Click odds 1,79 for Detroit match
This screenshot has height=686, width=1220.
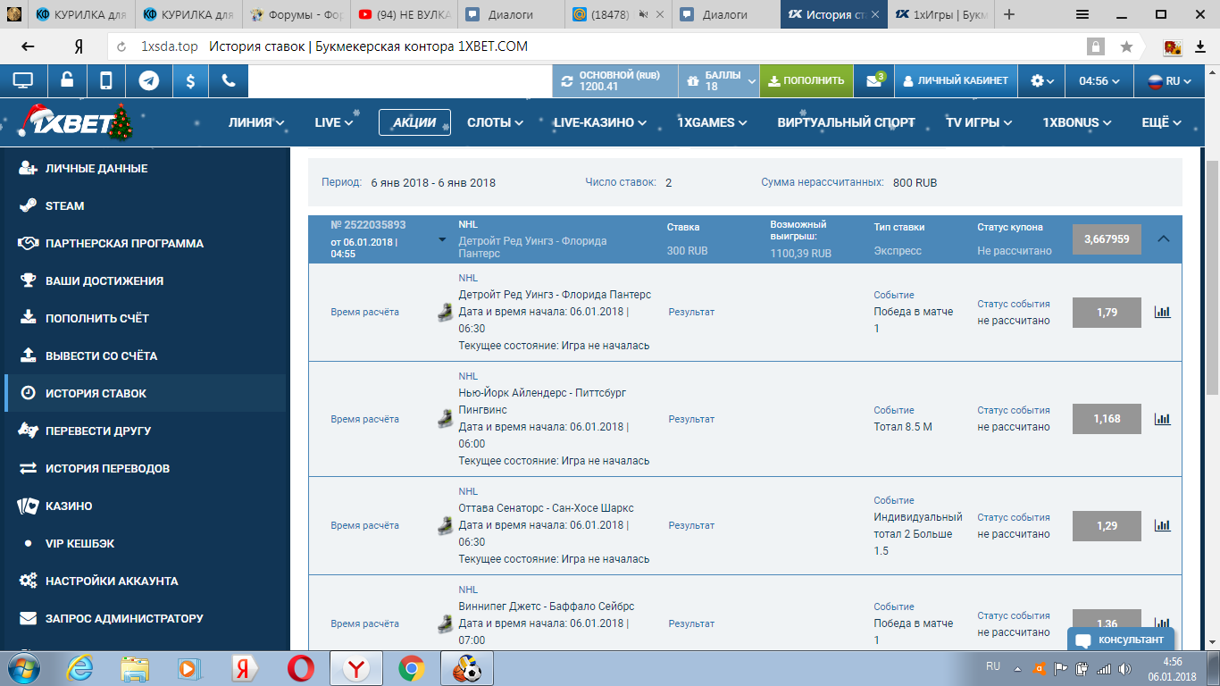[1107, 313]
